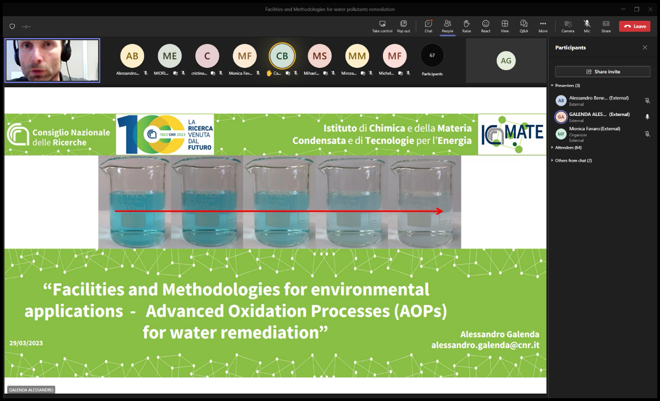This screenshot has height=401, width=660.
Task: Toggle the Camera on or off
Action: click(x=568, y=26)
